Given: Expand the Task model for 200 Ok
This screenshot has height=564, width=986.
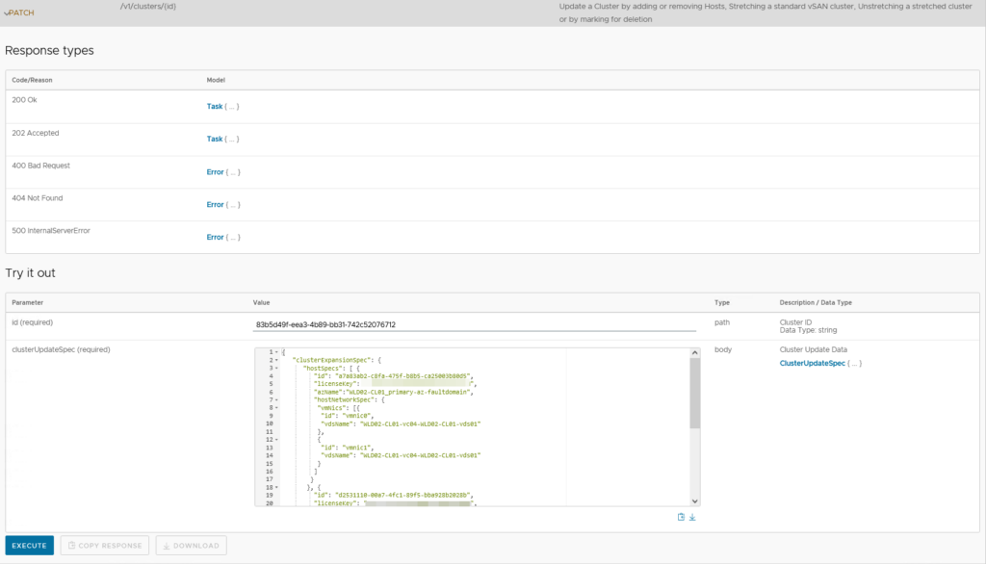Looking at the screenshot, I should point(215,106).
